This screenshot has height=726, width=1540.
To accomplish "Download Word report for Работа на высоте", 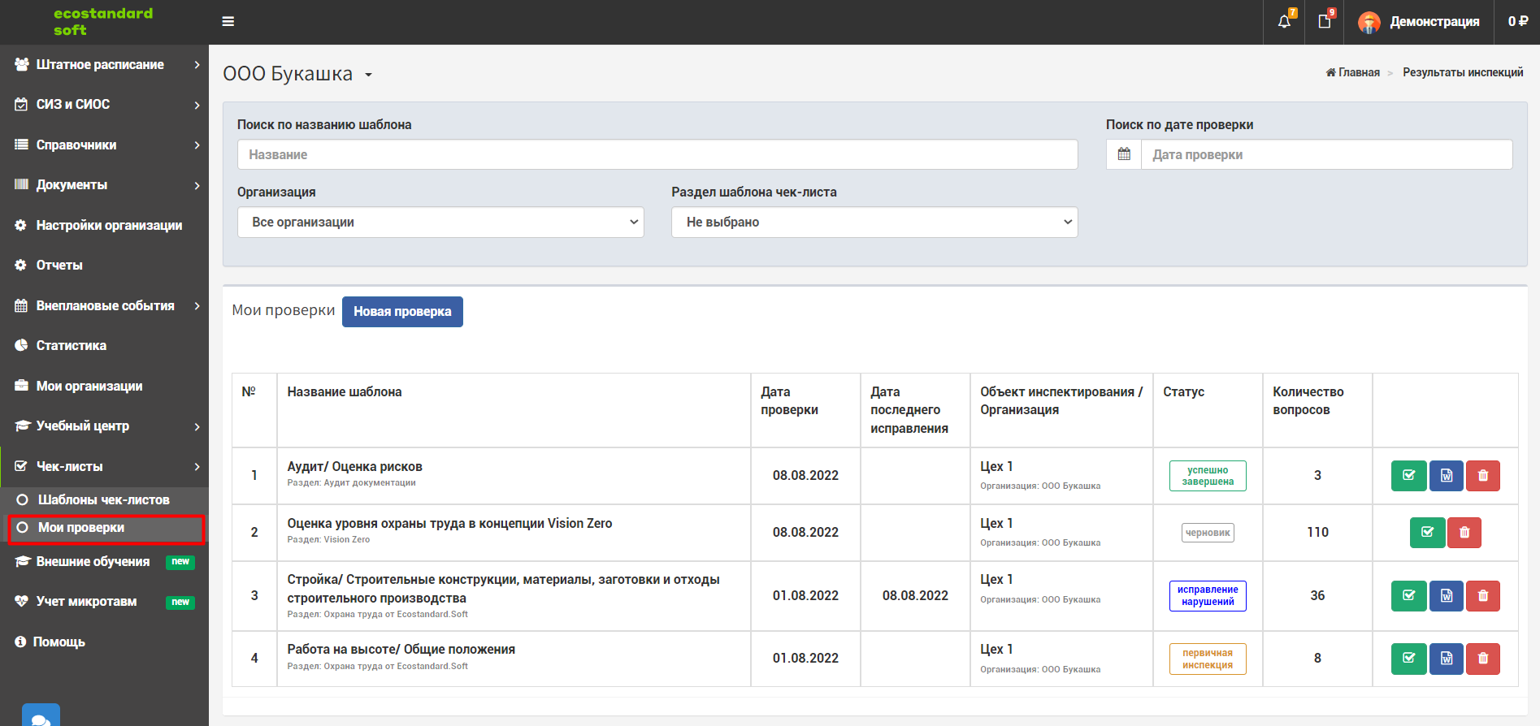I will pos(1447,659).
